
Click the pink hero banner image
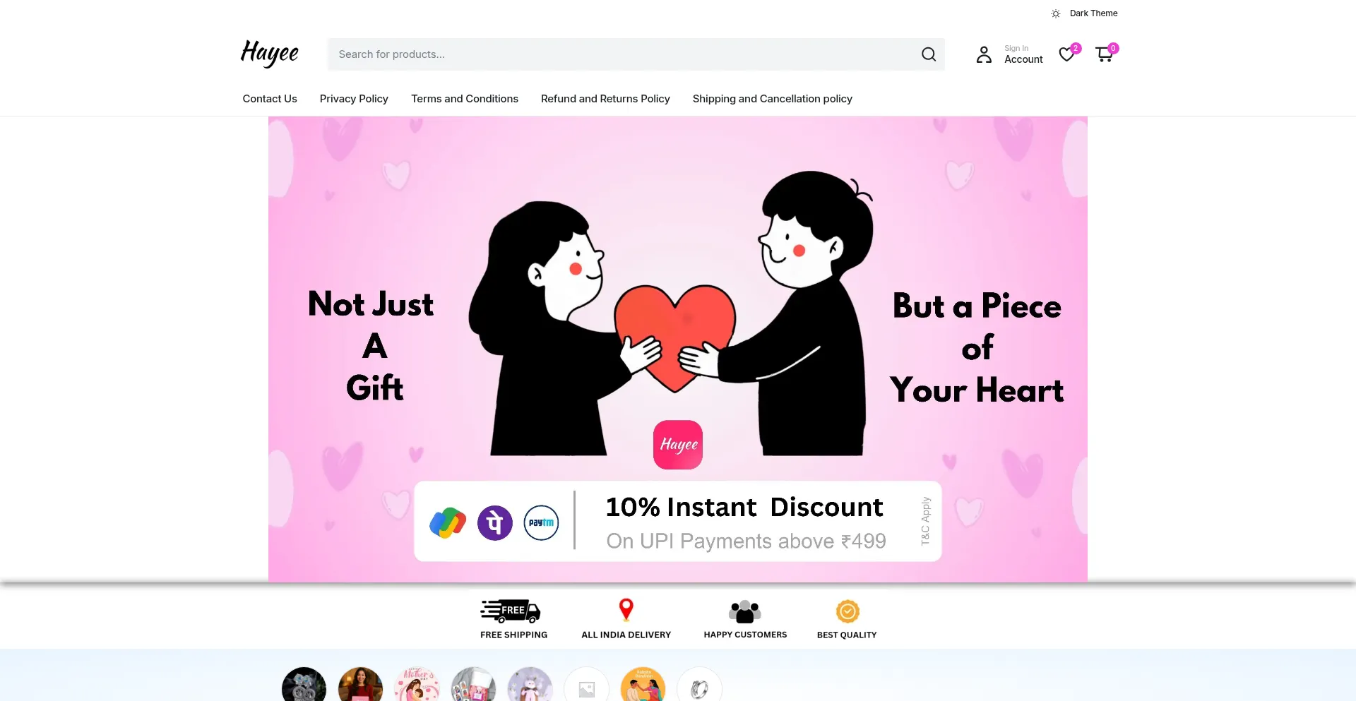click(x=678, y=349)
